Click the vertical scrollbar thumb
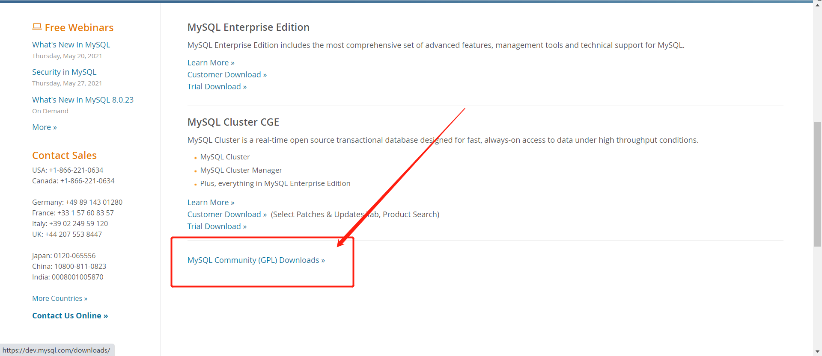This screenshot has height=356, width=822. pyautogui.click(x=817, y=184)
